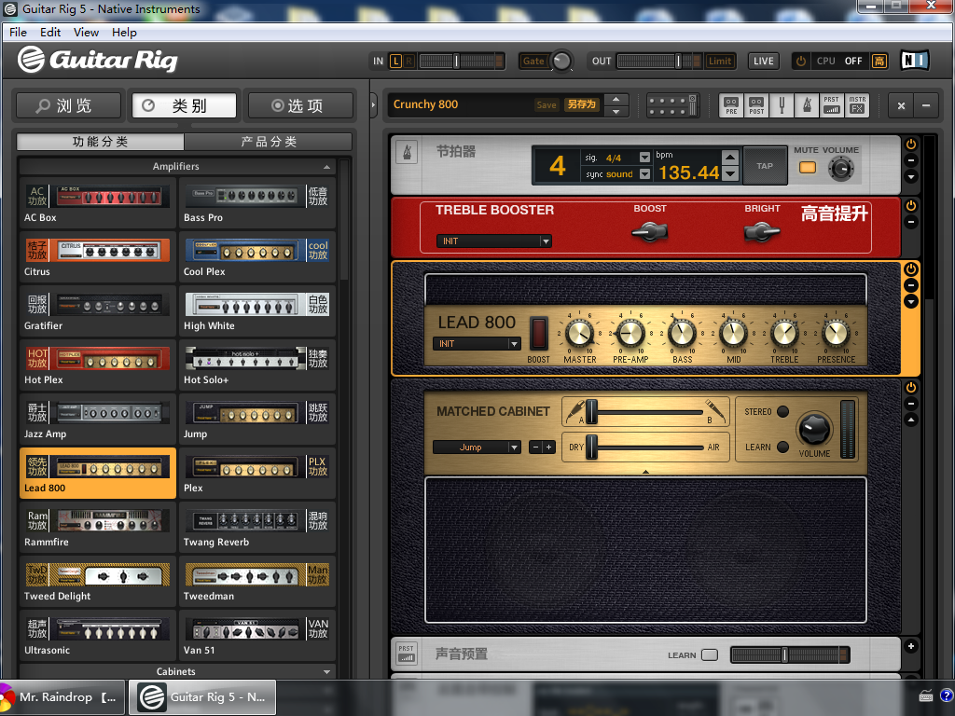Clear the rack with the toolbar X button
This screenshot has width=955, height=716.
pyautogui.click(x=901, y=105)
